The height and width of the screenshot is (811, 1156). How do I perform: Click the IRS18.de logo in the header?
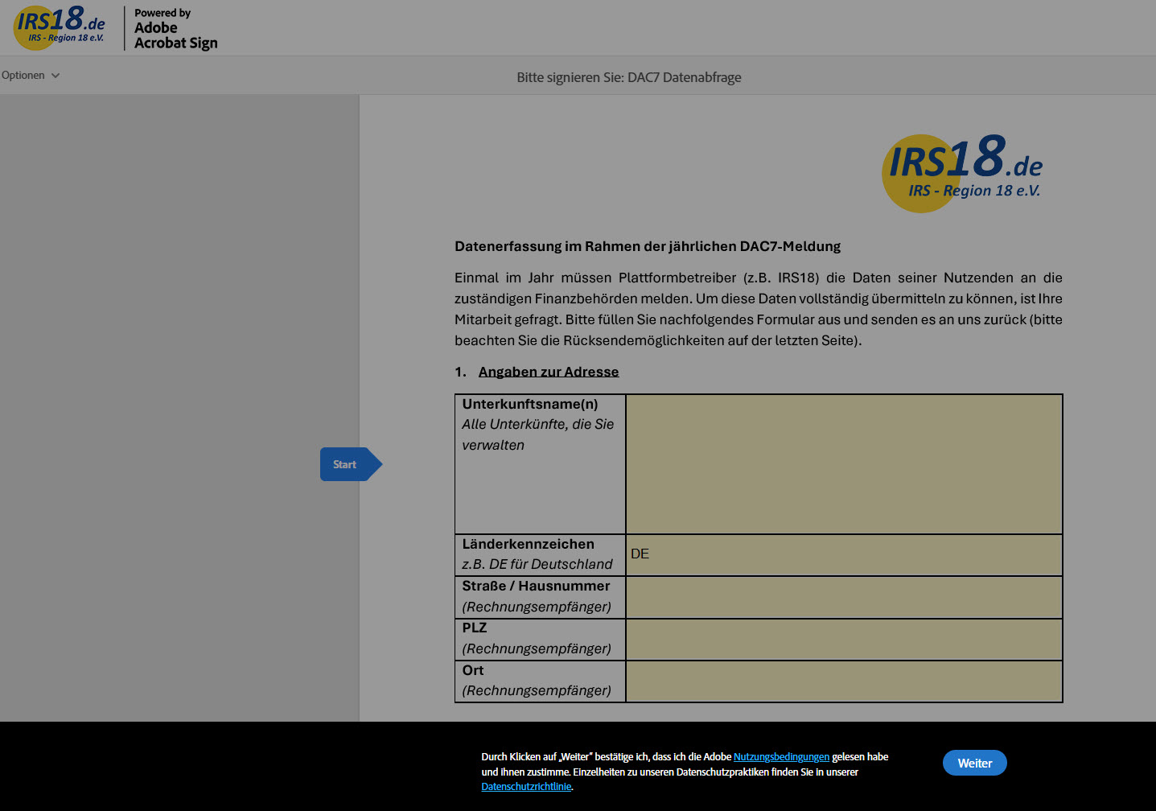60,27
